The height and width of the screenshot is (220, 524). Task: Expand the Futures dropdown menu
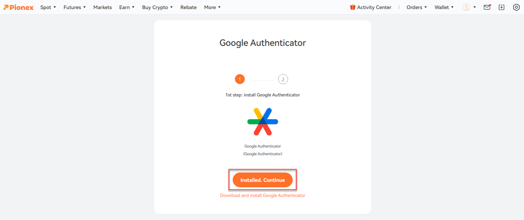click(x=75, y=7)
